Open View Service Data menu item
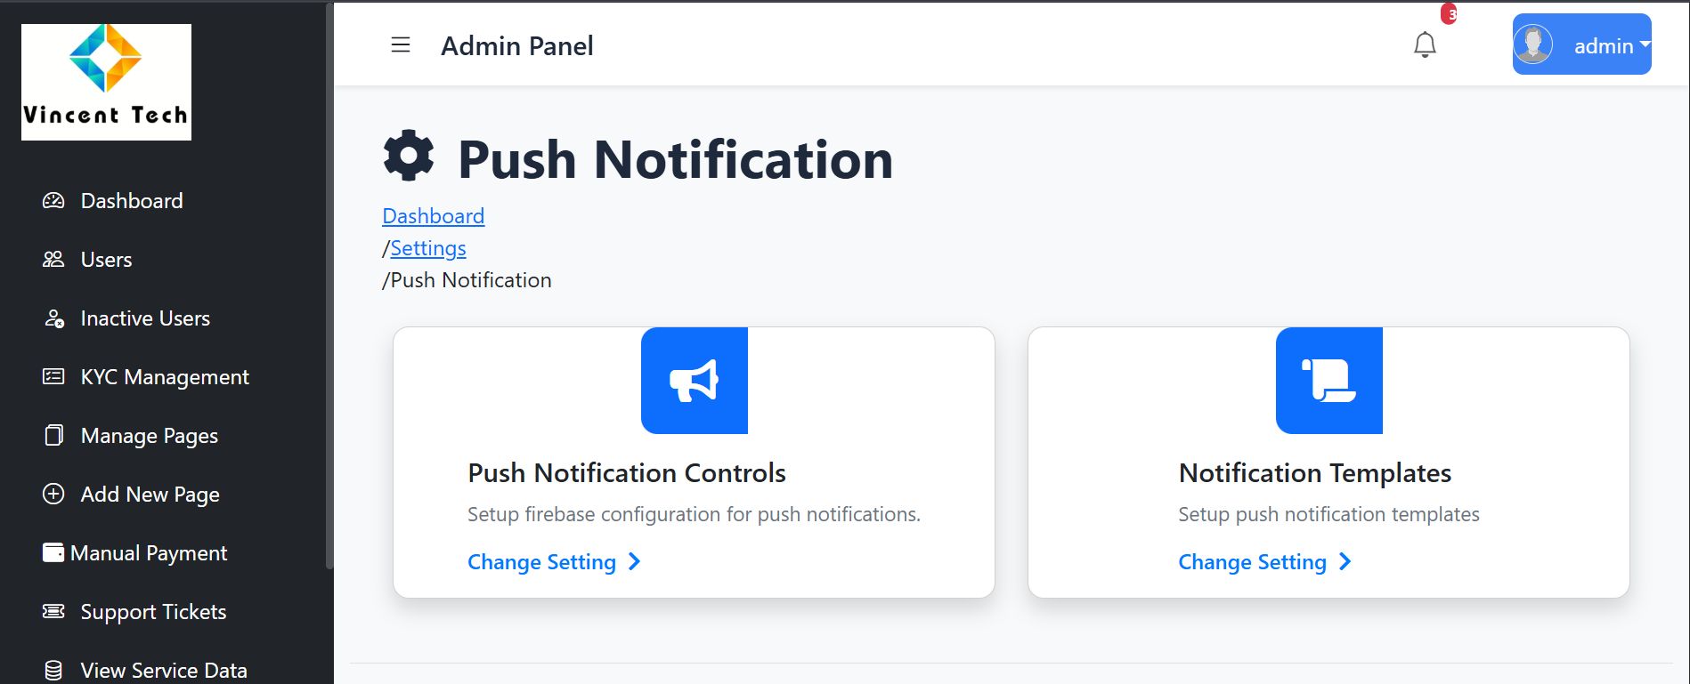The height and width of the screenshot is (684, 1690). (163, 671)
